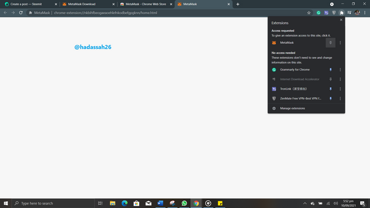
Task: Show hidden system tray icons
Action: pos(305,203)
